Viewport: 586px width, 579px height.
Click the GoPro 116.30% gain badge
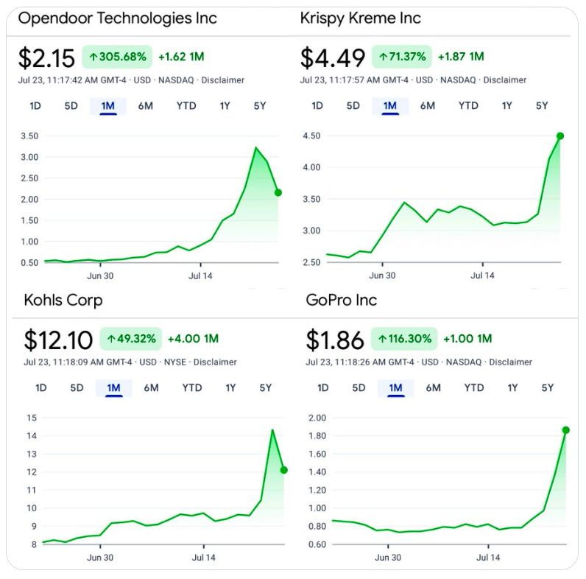click(x=404, y=339)
